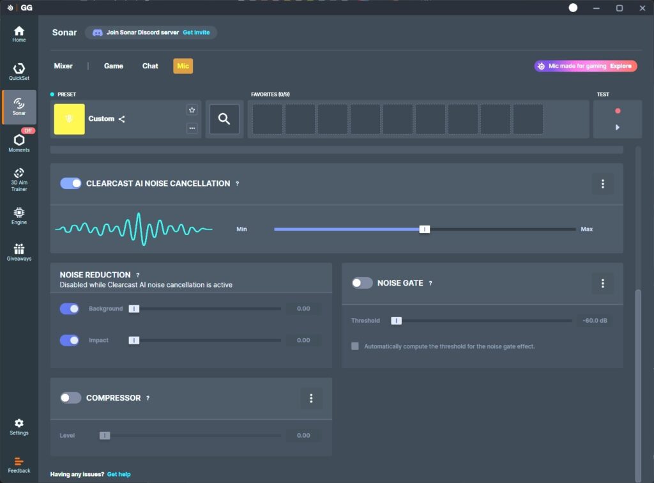Click the vertical scrollbar thumb
Image resolution: width=654 pixels, height=483 pixels.
coord(638,386)
